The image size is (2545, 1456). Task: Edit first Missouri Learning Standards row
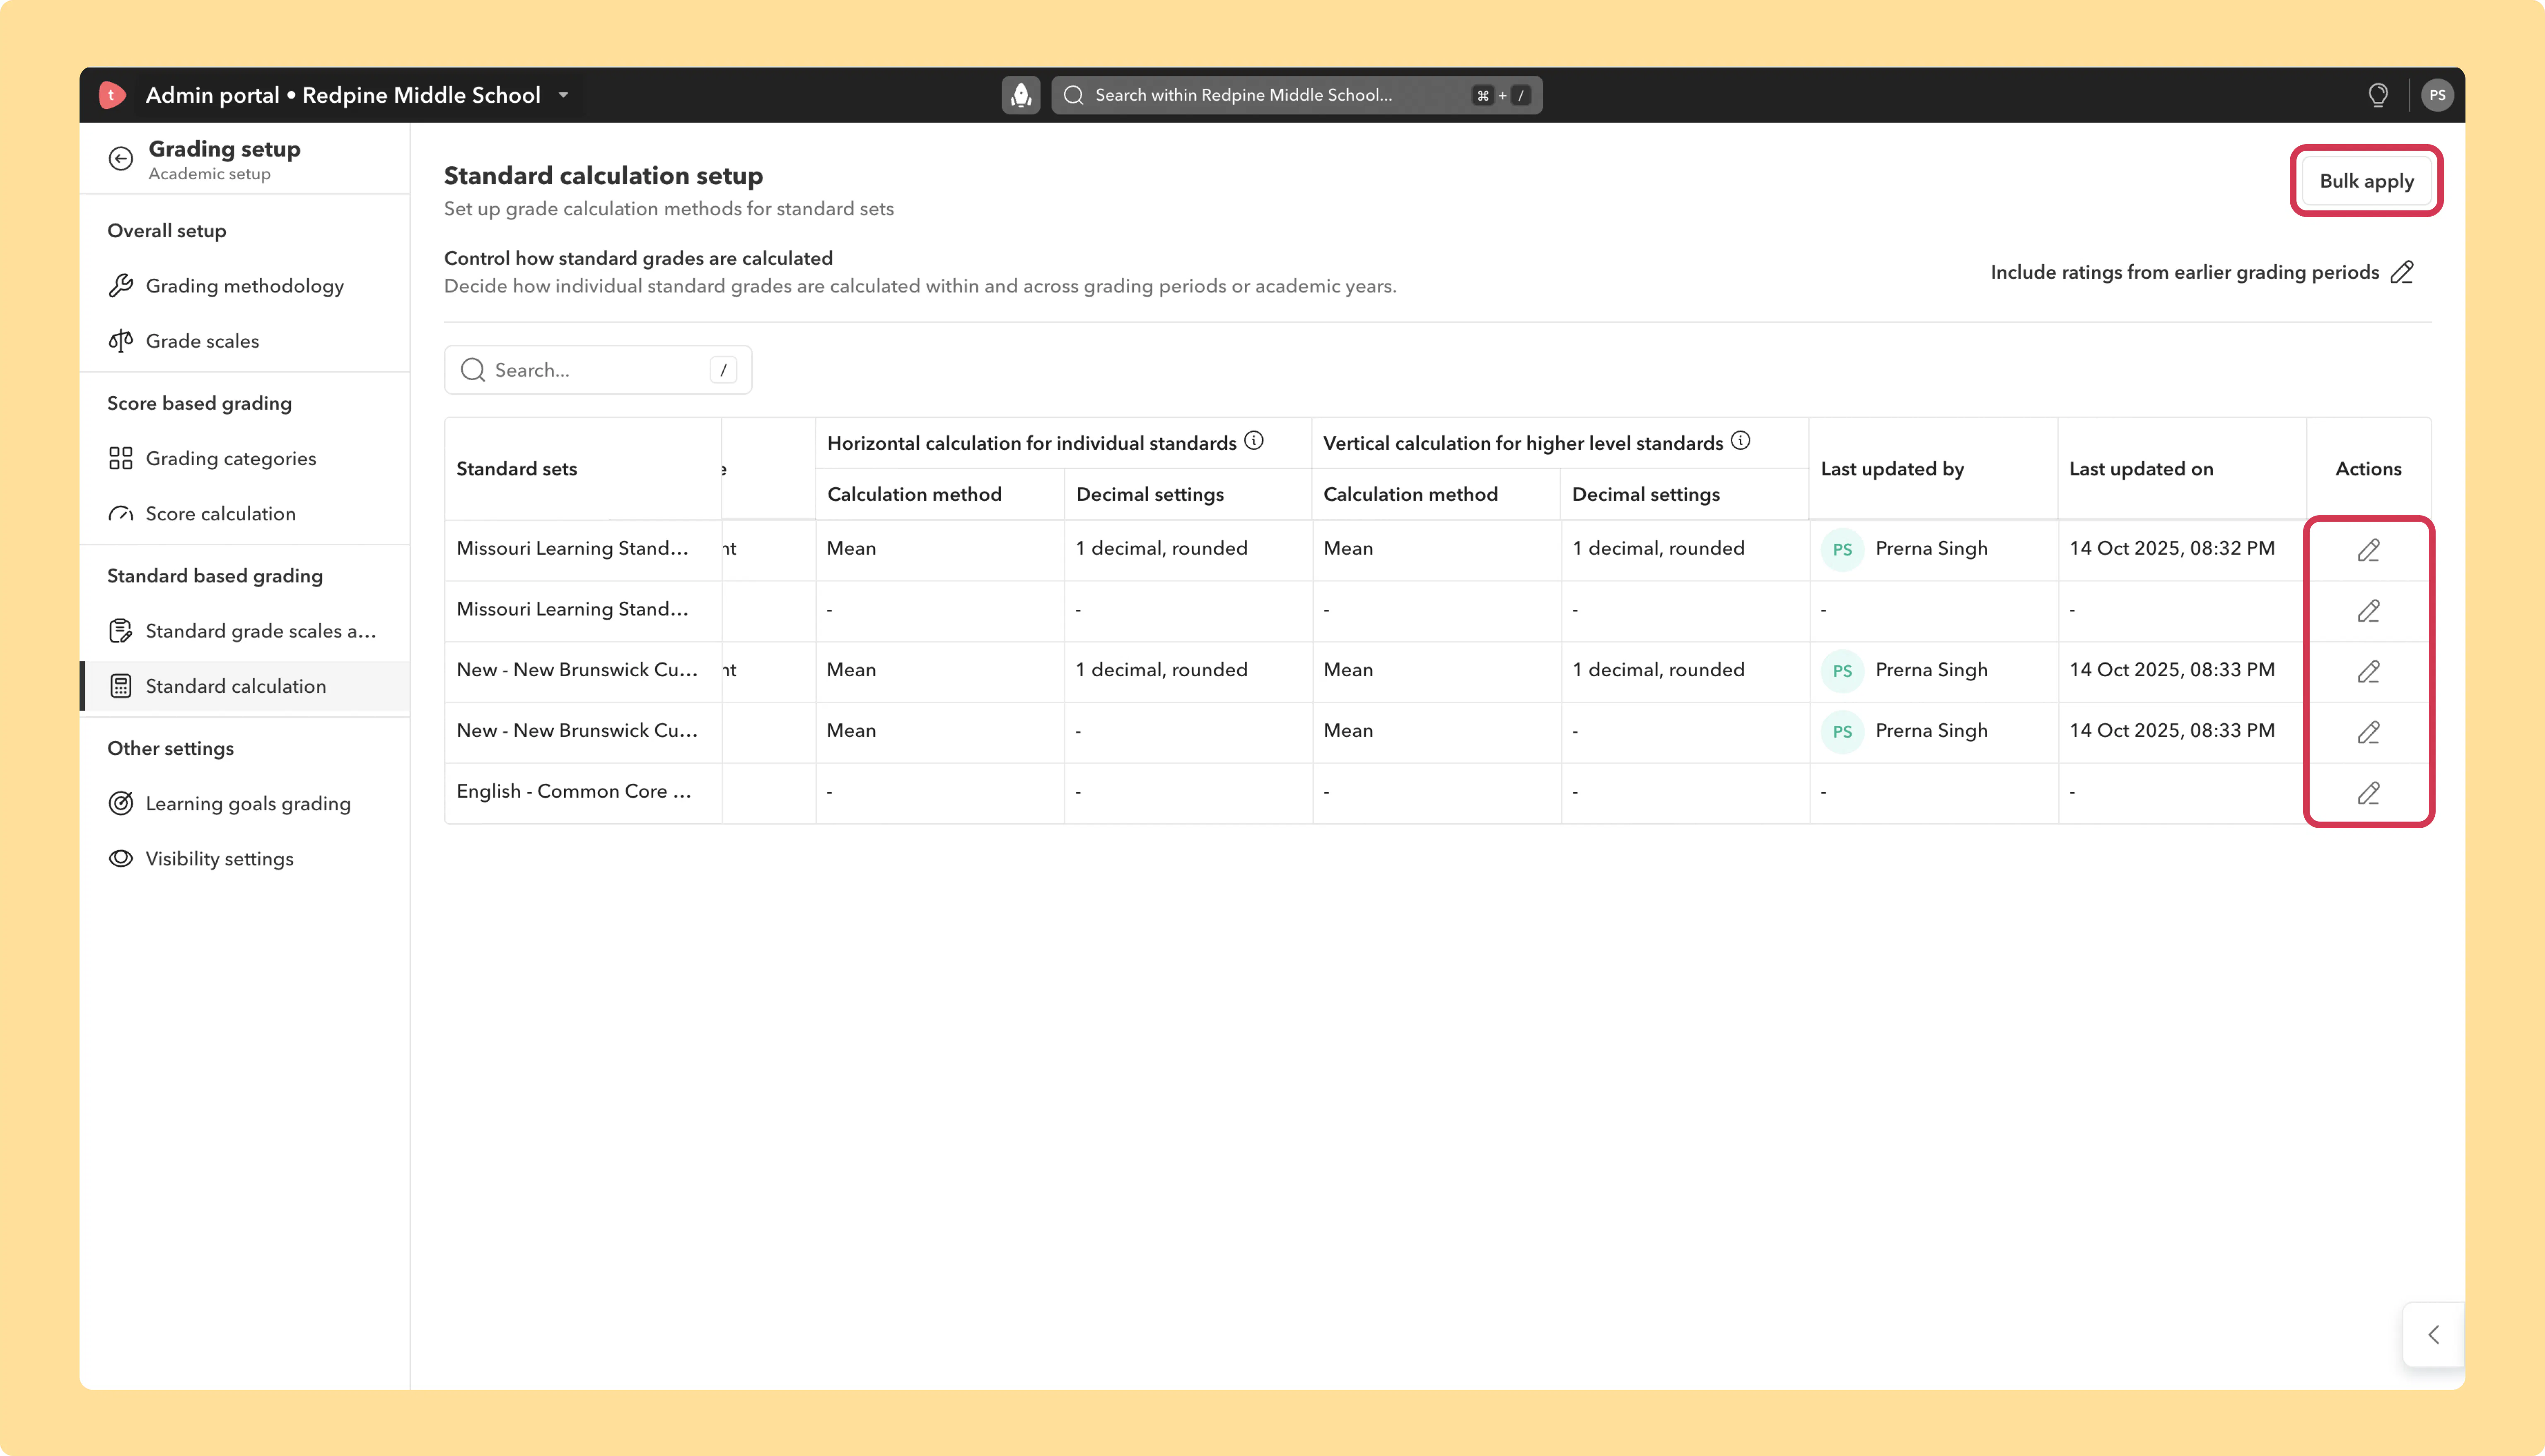[x=2368, y=550]
